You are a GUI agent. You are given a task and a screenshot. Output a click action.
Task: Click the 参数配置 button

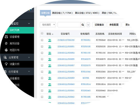tap(114, 25)
